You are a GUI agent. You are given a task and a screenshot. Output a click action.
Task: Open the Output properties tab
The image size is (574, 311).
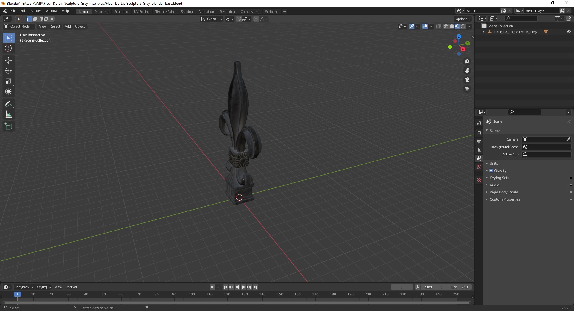tap(479, 142)
